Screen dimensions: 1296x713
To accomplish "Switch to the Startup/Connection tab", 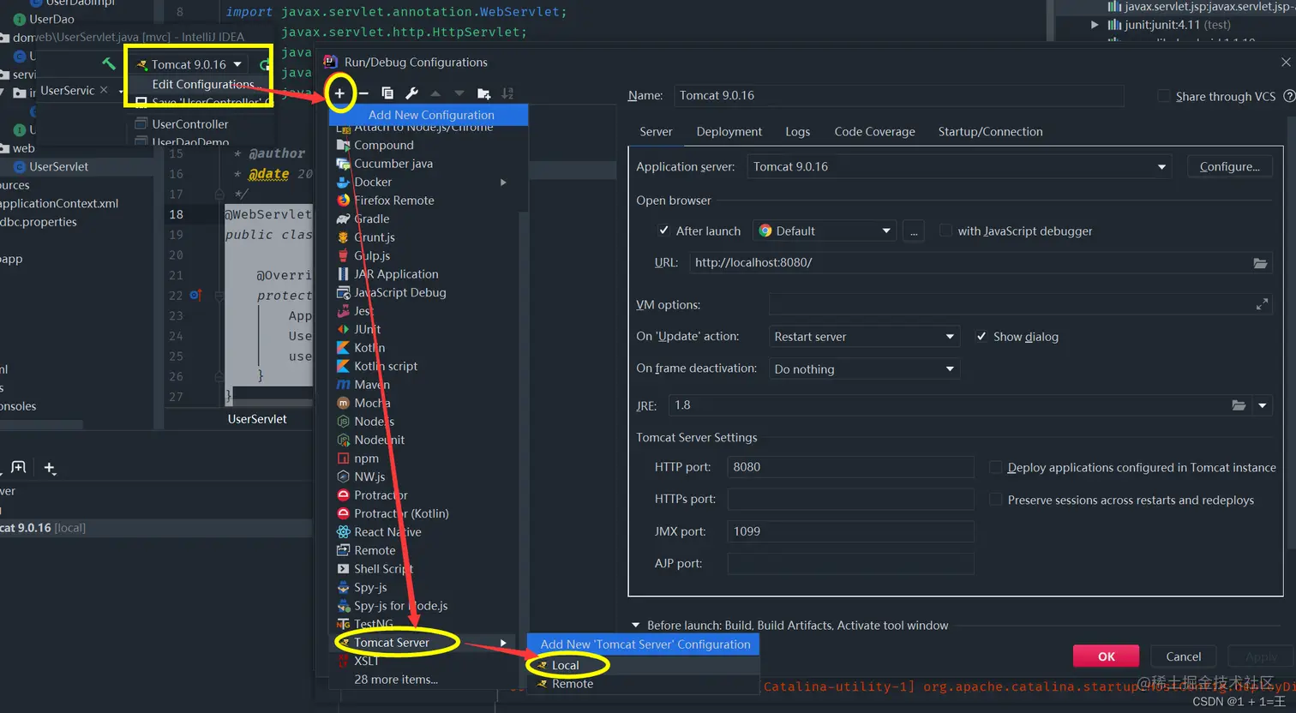I will click(990, 132).
